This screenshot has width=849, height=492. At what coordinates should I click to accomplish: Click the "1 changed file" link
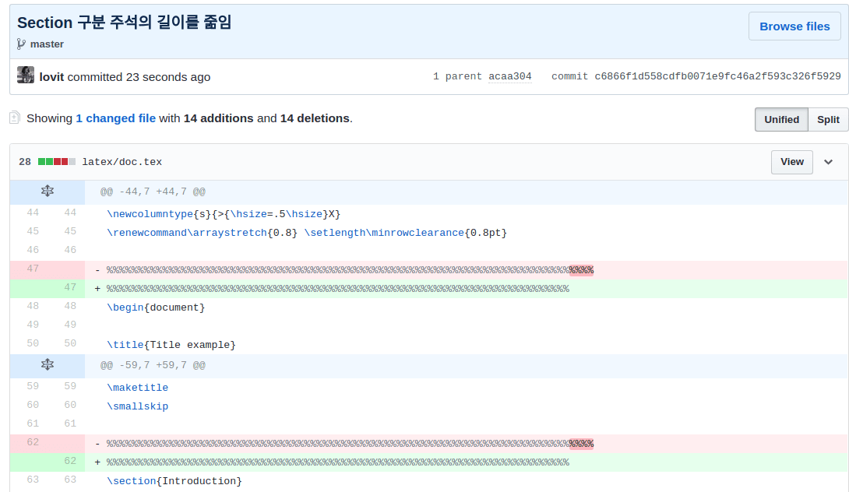(x=115, y=118)
